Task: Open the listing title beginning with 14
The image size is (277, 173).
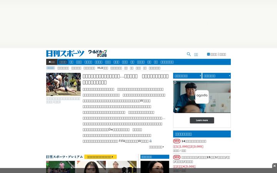Action: 194,141
